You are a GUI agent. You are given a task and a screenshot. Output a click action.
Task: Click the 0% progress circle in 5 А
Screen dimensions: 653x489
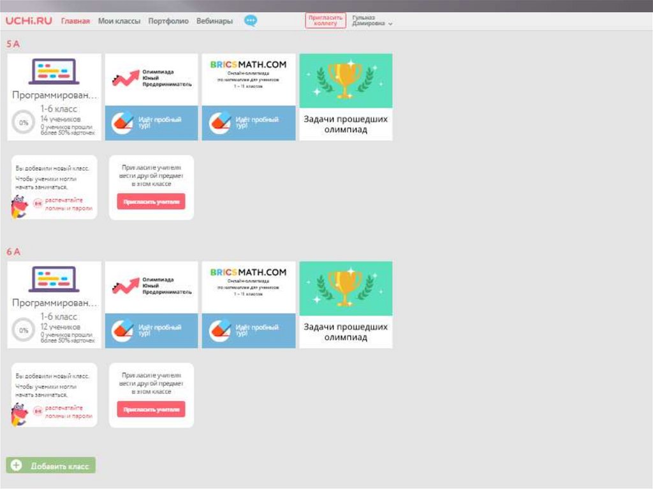24,122
